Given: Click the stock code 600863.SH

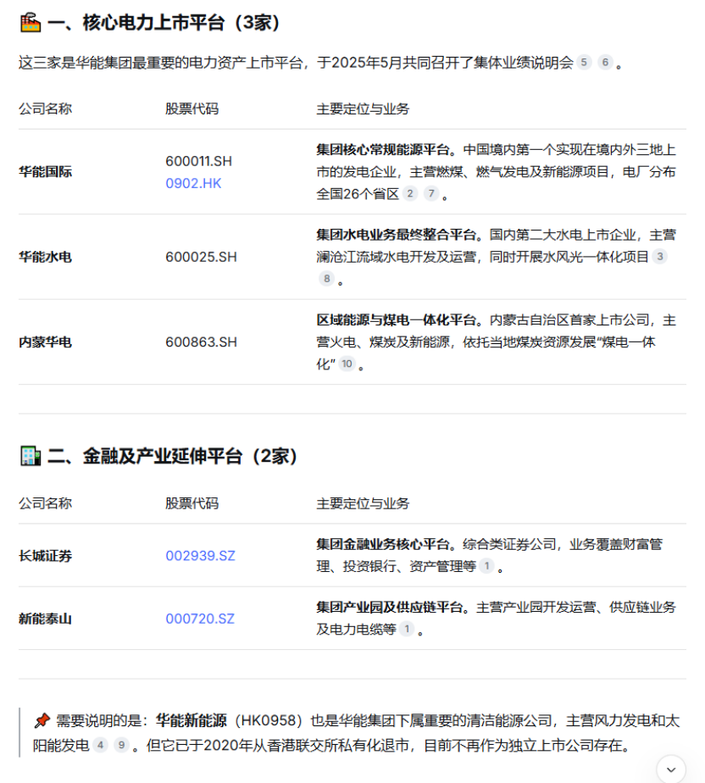Looking at the screenshot, I should coord(201,342).
